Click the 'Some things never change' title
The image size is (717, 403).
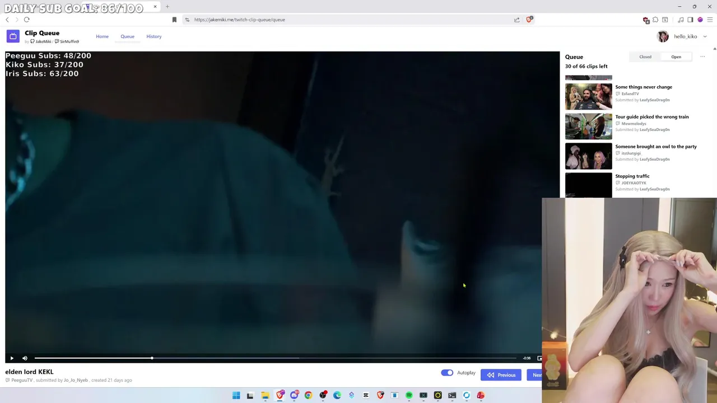click(x=644, y=87)
